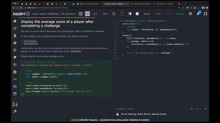Screen dimensions: 220x123
Task: Click the browser back arrow
Action: pyautogui.click(x=14, y=8)
